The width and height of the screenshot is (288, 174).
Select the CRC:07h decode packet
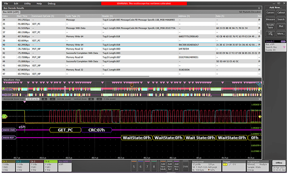pos(96,130)
